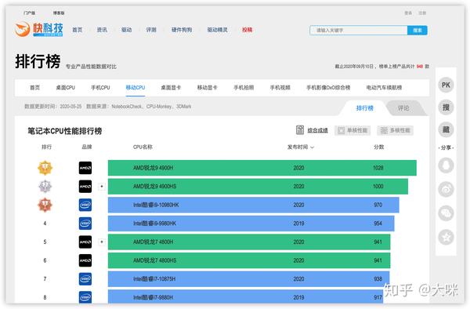
Task: Toggle the 单核性能 score option
Action: click(352, 130)
